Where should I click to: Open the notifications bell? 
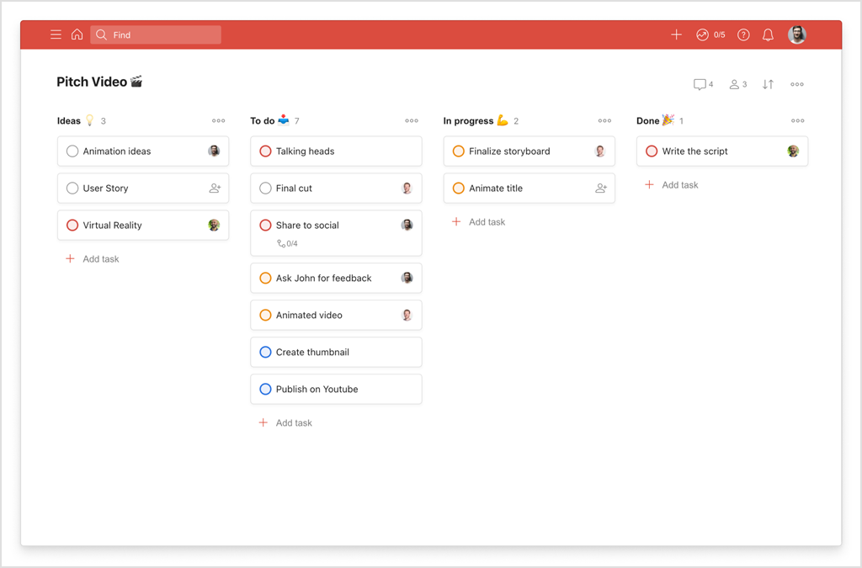pyautogui.click(x=767, y=35)
